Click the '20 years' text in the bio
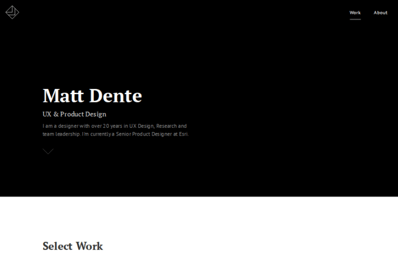Screen dimensions: 398x265 (x=113, y=126)
